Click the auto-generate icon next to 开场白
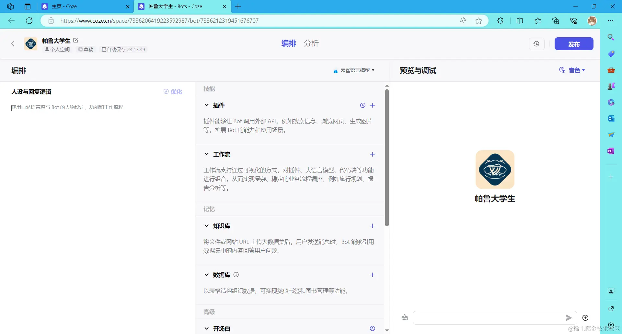The width and height of the screenshot is (622, 334). click(x=373, y=328)
